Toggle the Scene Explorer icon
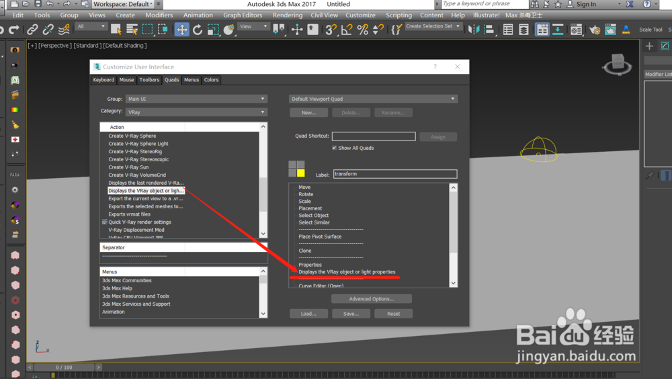The width and height of the screenshot is (672, 379). coord(508,30)
